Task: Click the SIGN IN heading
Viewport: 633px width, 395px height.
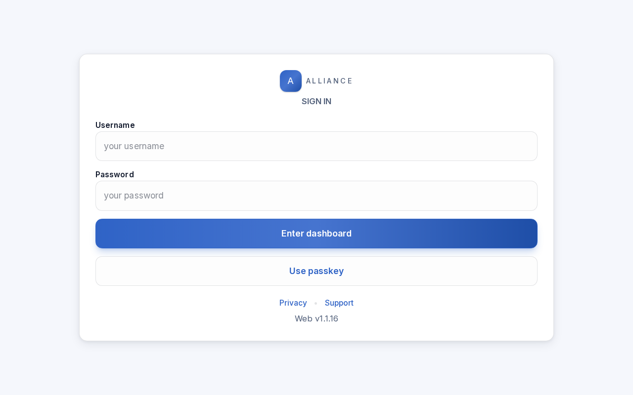Action: (x=316, y=101)
